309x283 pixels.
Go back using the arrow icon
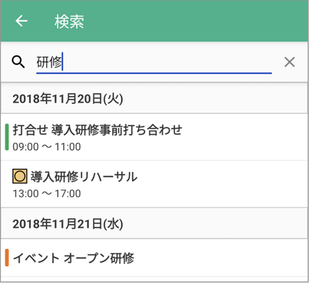[x=21, y=21]
